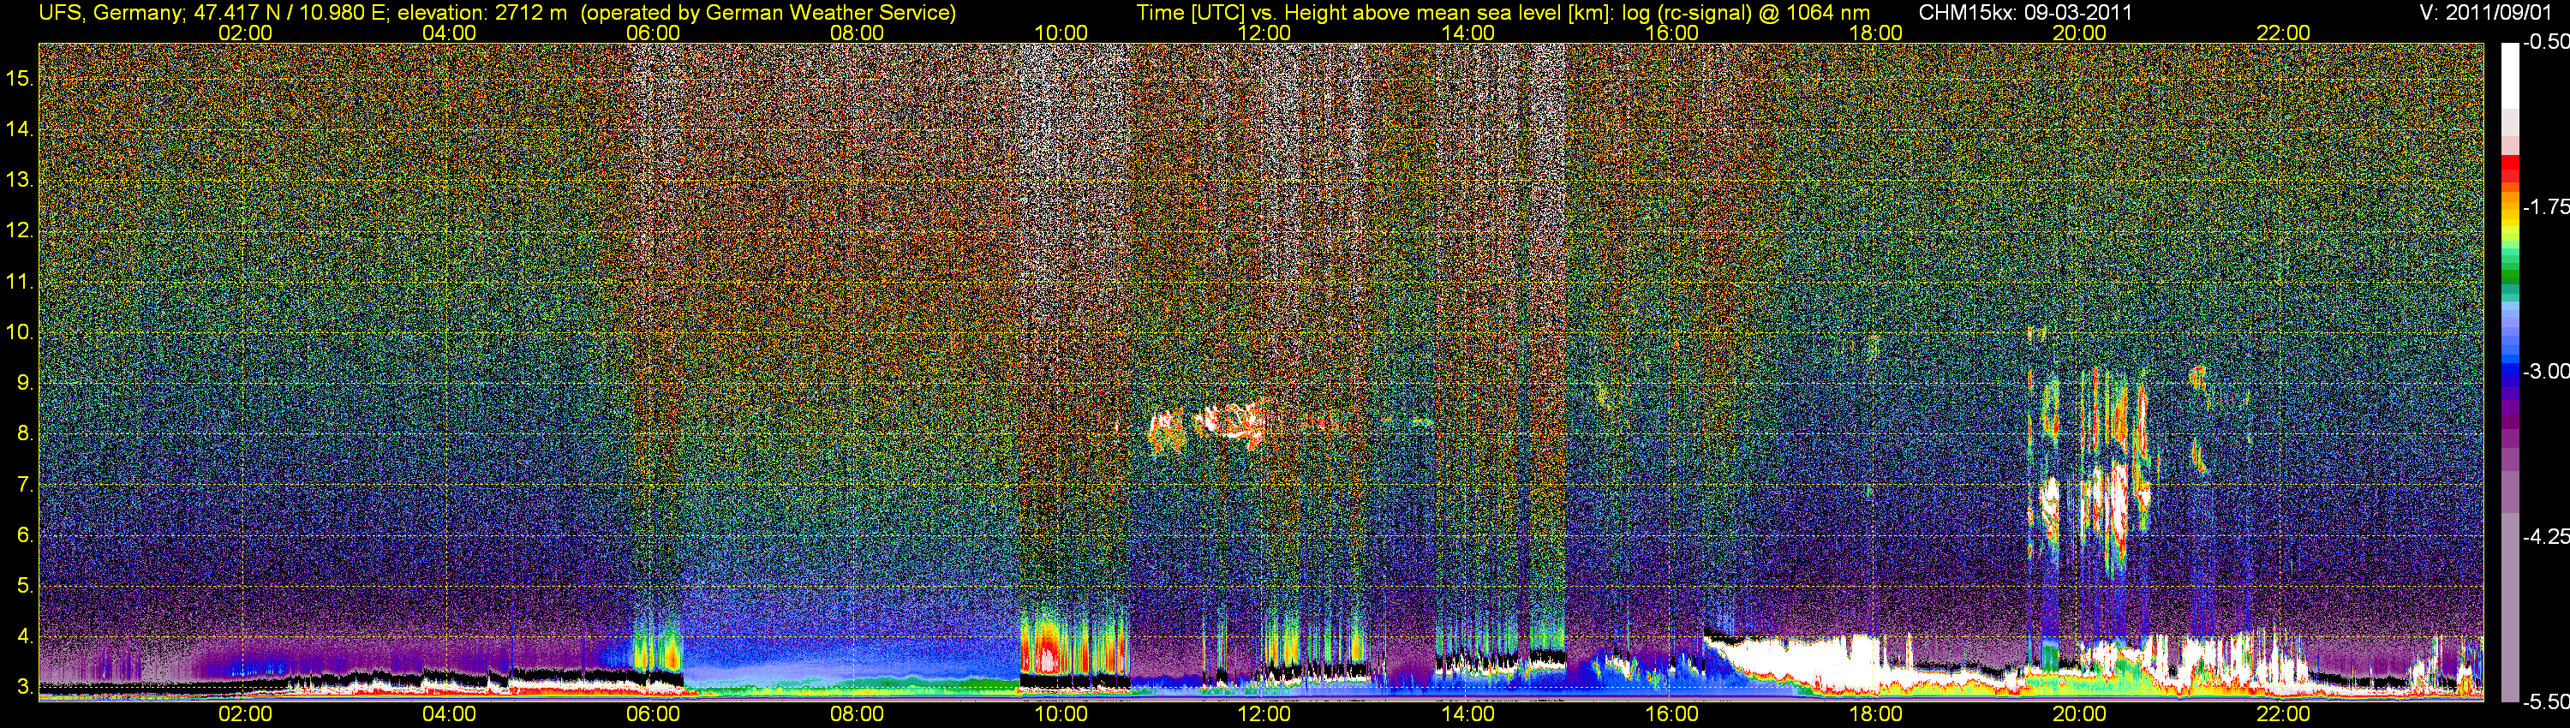
Task: Click the 12:00 label on the bottom time axis
Action: [1264, 714]
